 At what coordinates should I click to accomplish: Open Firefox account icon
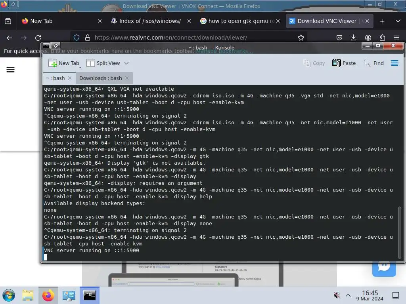click(x=368, y=38)
